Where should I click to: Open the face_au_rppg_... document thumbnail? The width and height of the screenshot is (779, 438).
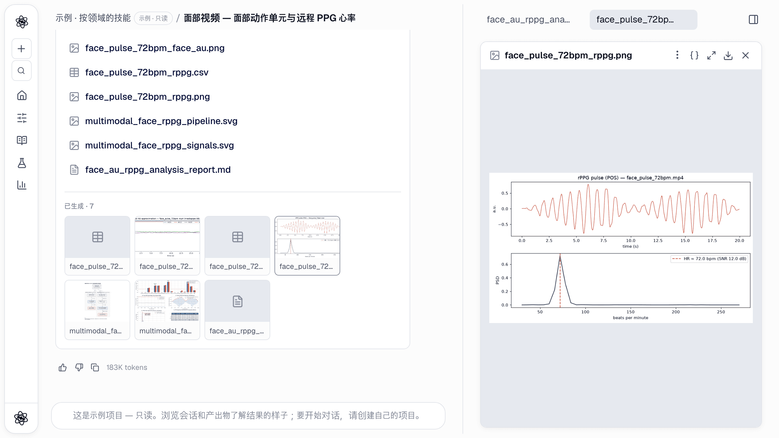237,310
